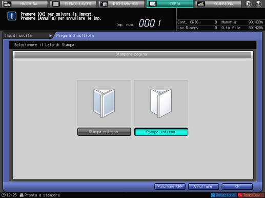Image resolution: width=265 pixels, height=198 pixels.
Task: Click Selezionare il Lato di Stampa text
Action: tap(44, 45)
